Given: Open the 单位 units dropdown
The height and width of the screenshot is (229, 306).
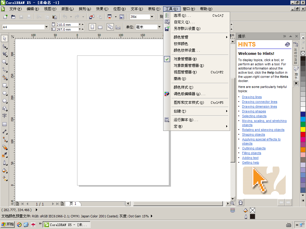Looking at the screenshot, I should (160, 27).
